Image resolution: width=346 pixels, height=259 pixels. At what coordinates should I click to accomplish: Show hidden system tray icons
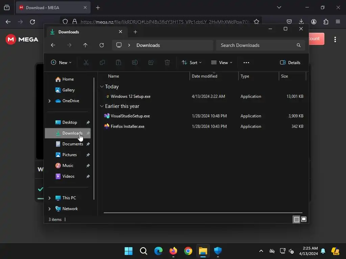261,251
